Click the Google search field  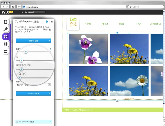click(146, 7)
